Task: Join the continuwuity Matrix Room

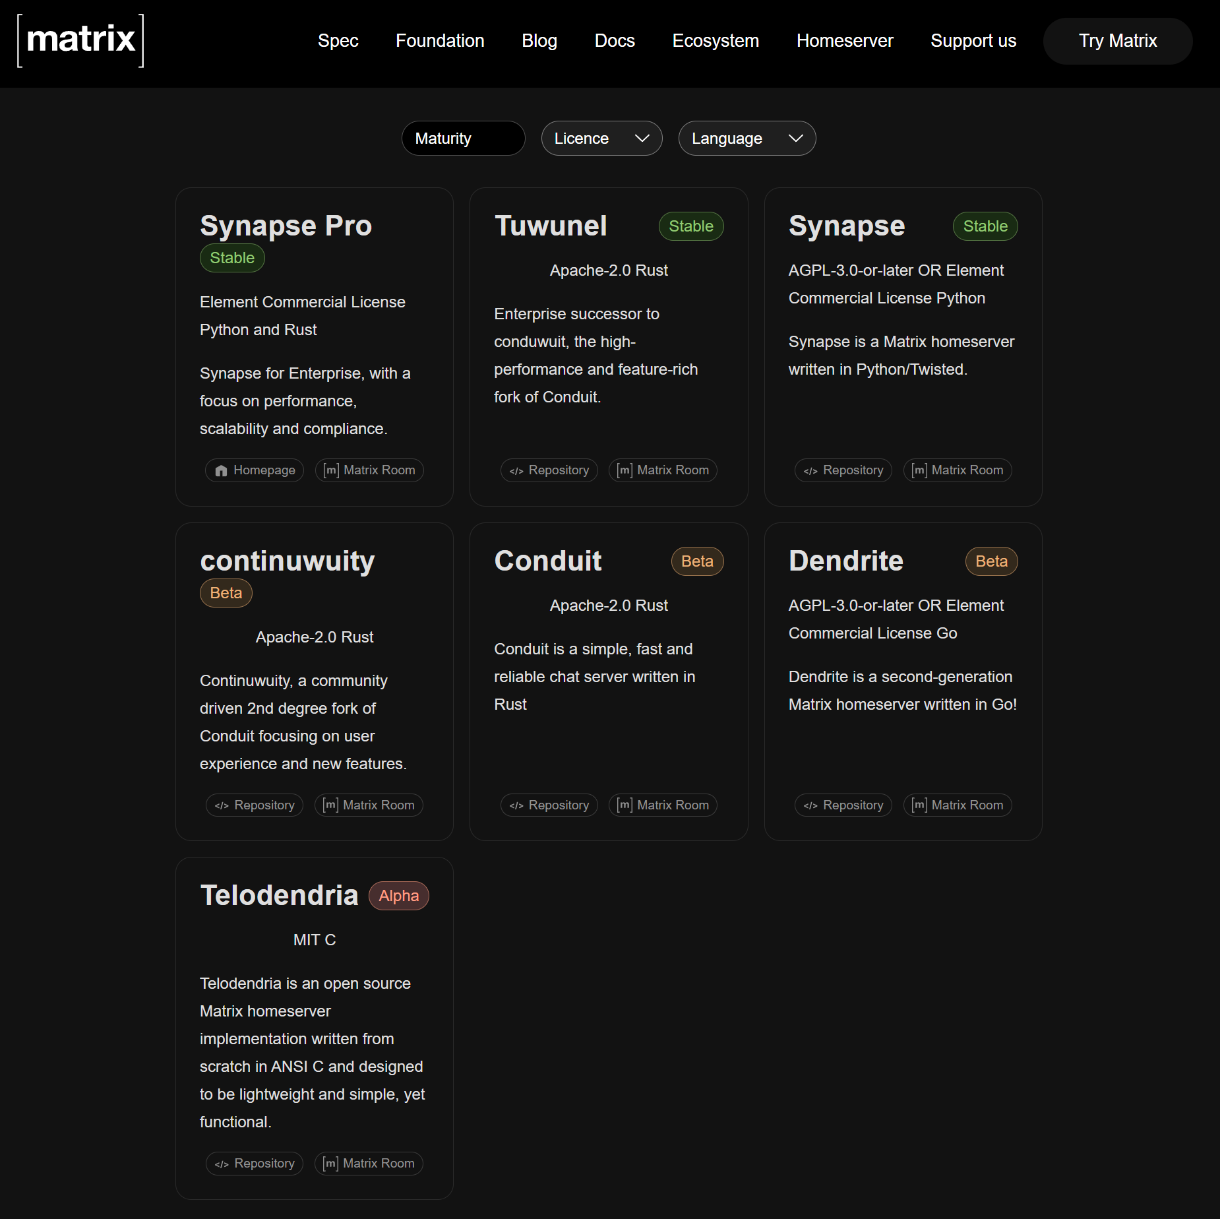Action: (369, 805)
